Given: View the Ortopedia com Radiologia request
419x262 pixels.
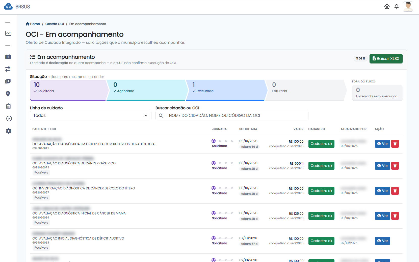Looking at the screenshot, I should pyautogui.click(x=382, y=144).
